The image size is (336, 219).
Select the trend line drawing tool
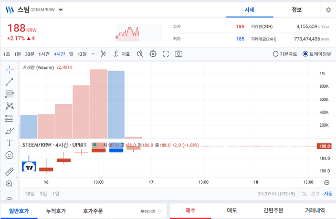pos(9,82)
